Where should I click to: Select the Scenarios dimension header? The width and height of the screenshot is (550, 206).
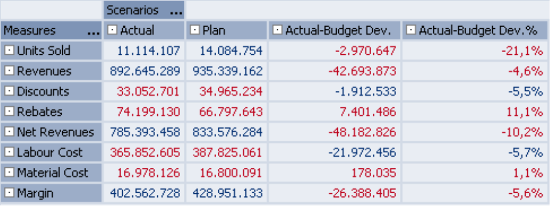click(x=144, y=10)
